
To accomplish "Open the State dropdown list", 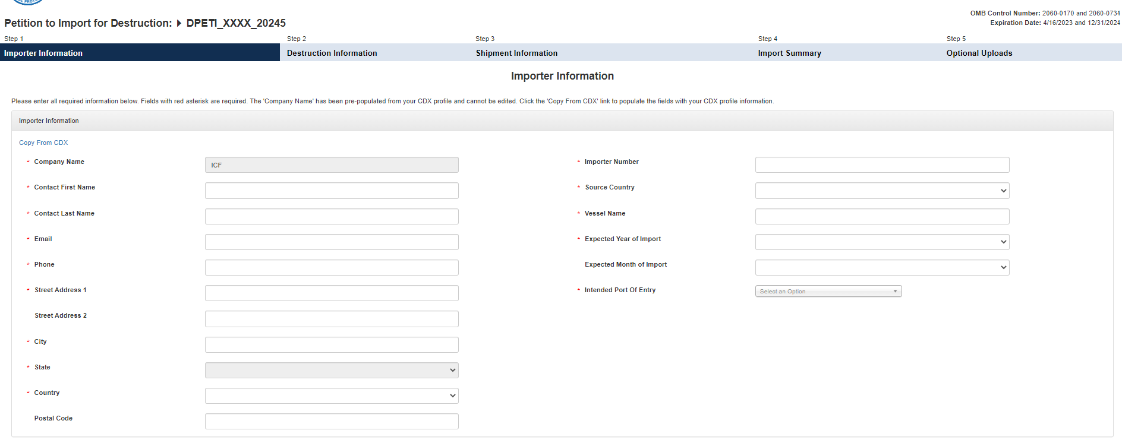I will tap(332, 370).
